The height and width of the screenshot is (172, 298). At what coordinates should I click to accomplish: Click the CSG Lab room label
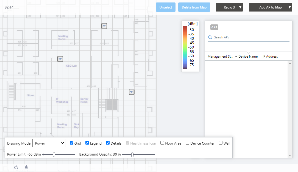point(71,66)
